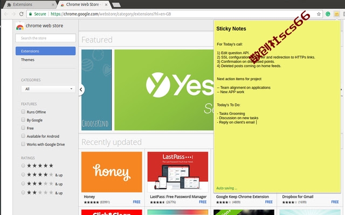Image resolution: width=345 pixels, height=215 pixels.
Task: Switch to the Extensions tab
Action: point(30,4)
